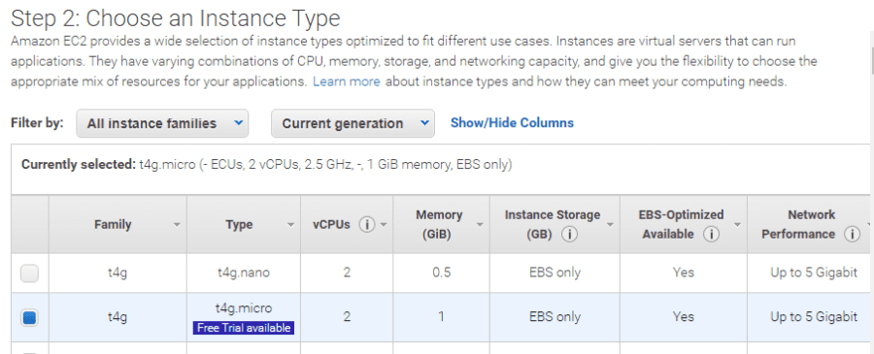Click the Memory column sort arrow
The width and height of the screenshot is (874, 354).
coord(481,225)
